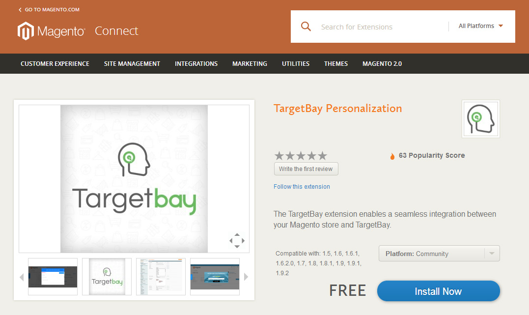Open the Magento 2.0 menu
Viewport: 529px width, 315px height.
click(382, 64)
